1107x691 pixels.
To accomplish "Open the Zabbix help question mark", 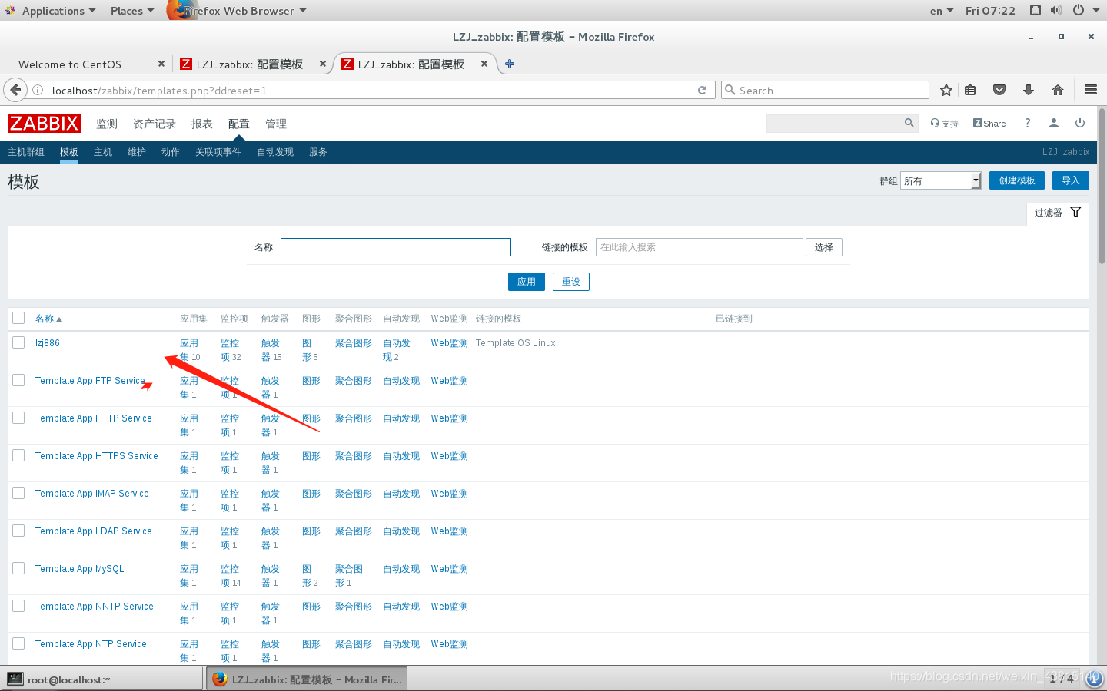I will click(1027, 124).
